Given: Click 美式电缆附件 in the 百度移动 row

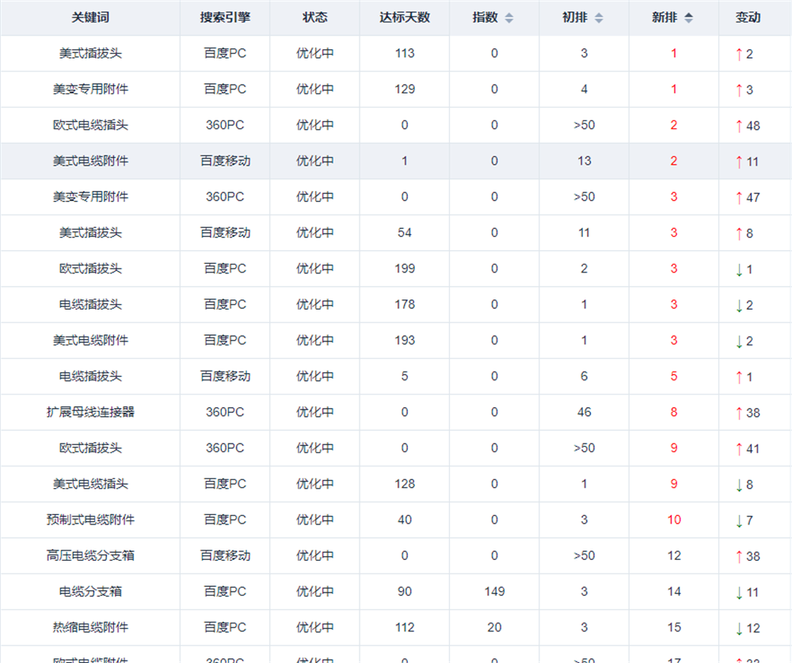Looking at the screenshot, I should pos(90,161).
